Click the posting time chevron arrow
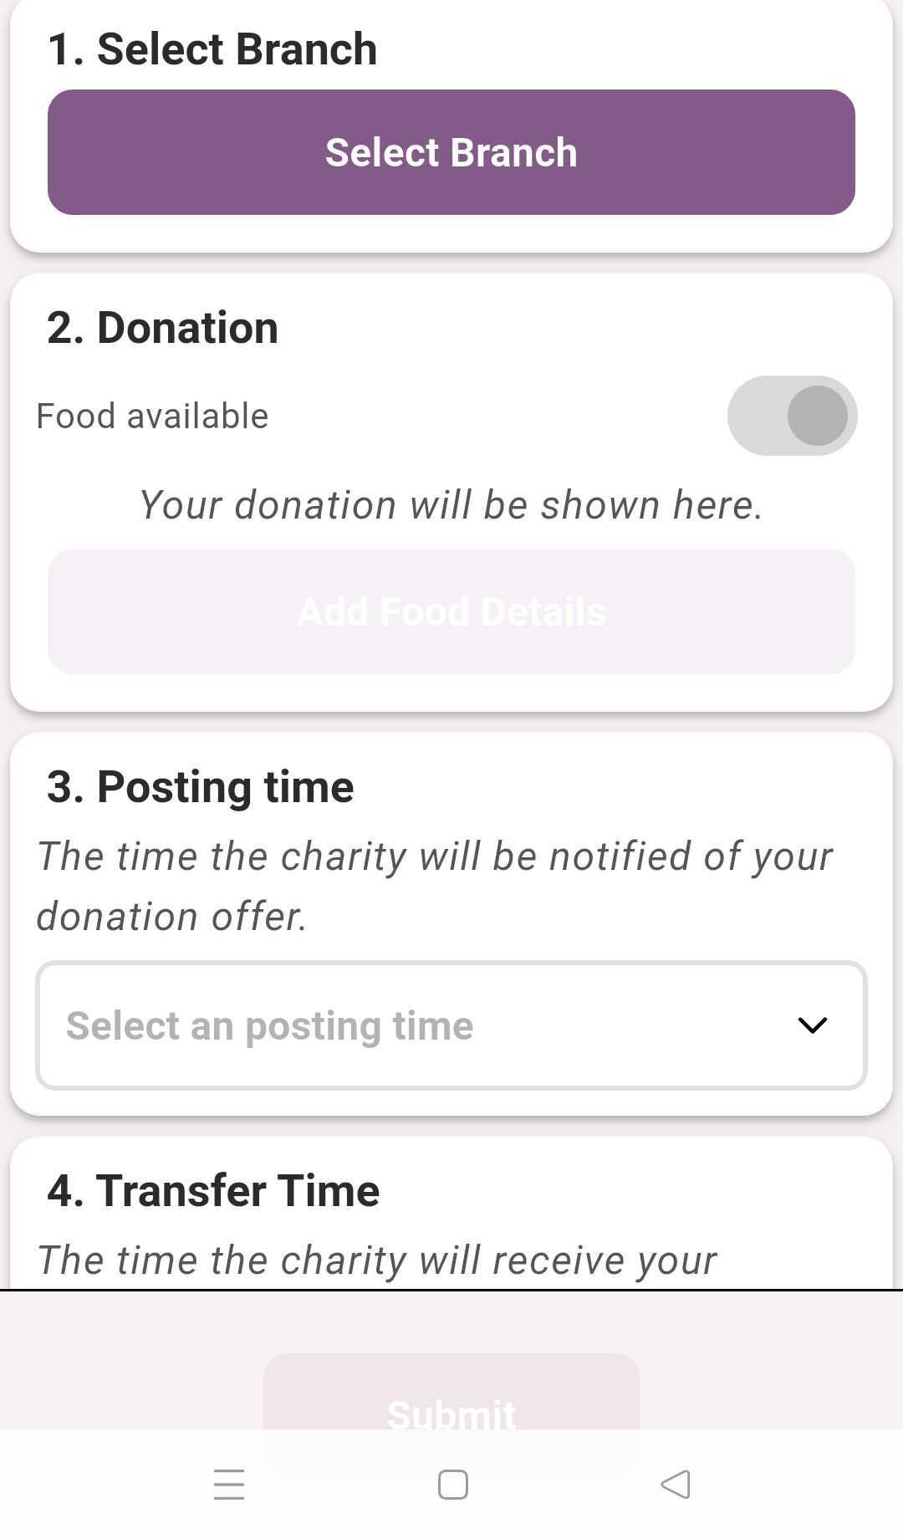This screenshot has width=903, height=1539. click(x=812, y=1025)
